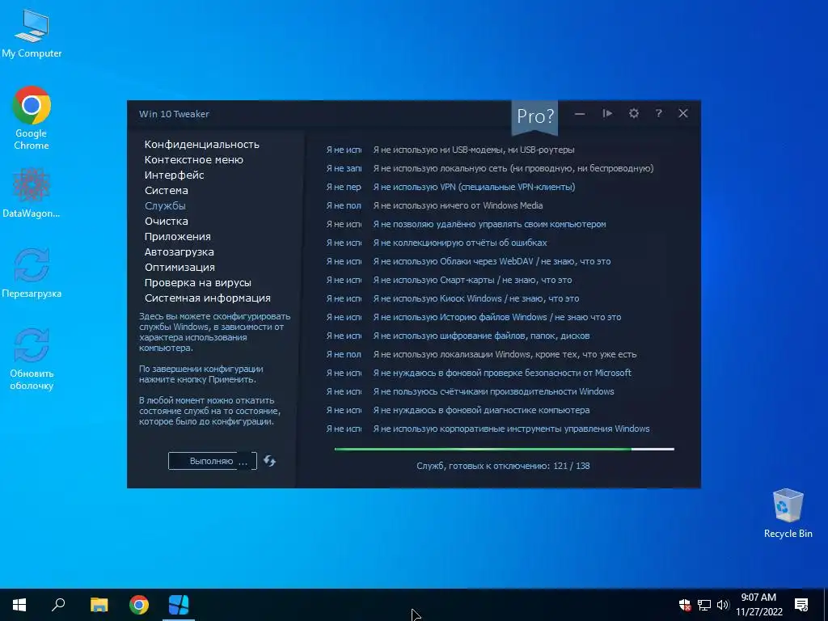The width and height of the screenshot is (828, 621).
Task: Click the Перезагрузка desktop icon
Action: [x=32, y=273]
